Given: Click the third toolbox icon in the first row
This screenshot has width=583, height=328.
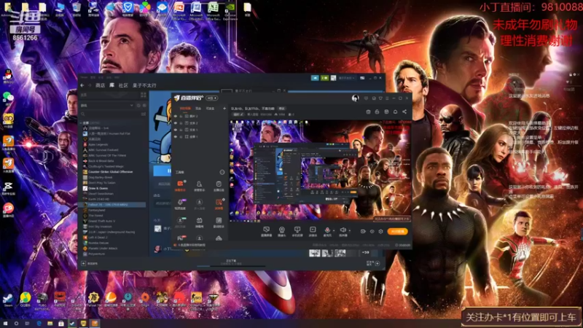Looking at the screenshot, I should click(x=219, y=184).
